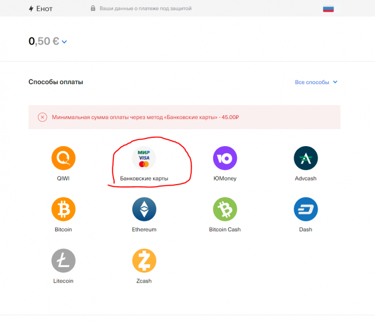Open the Russian flag language selector
375x323 pixels.
click(x=328, y=9)
